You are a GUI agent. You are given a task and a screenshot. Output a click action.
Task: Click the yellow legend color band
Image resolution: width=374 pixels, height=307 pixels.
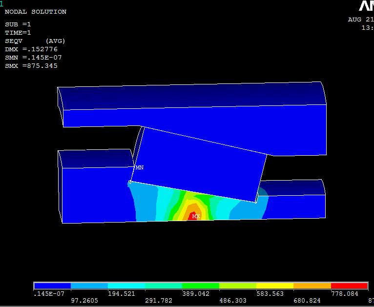pos(275,286)
